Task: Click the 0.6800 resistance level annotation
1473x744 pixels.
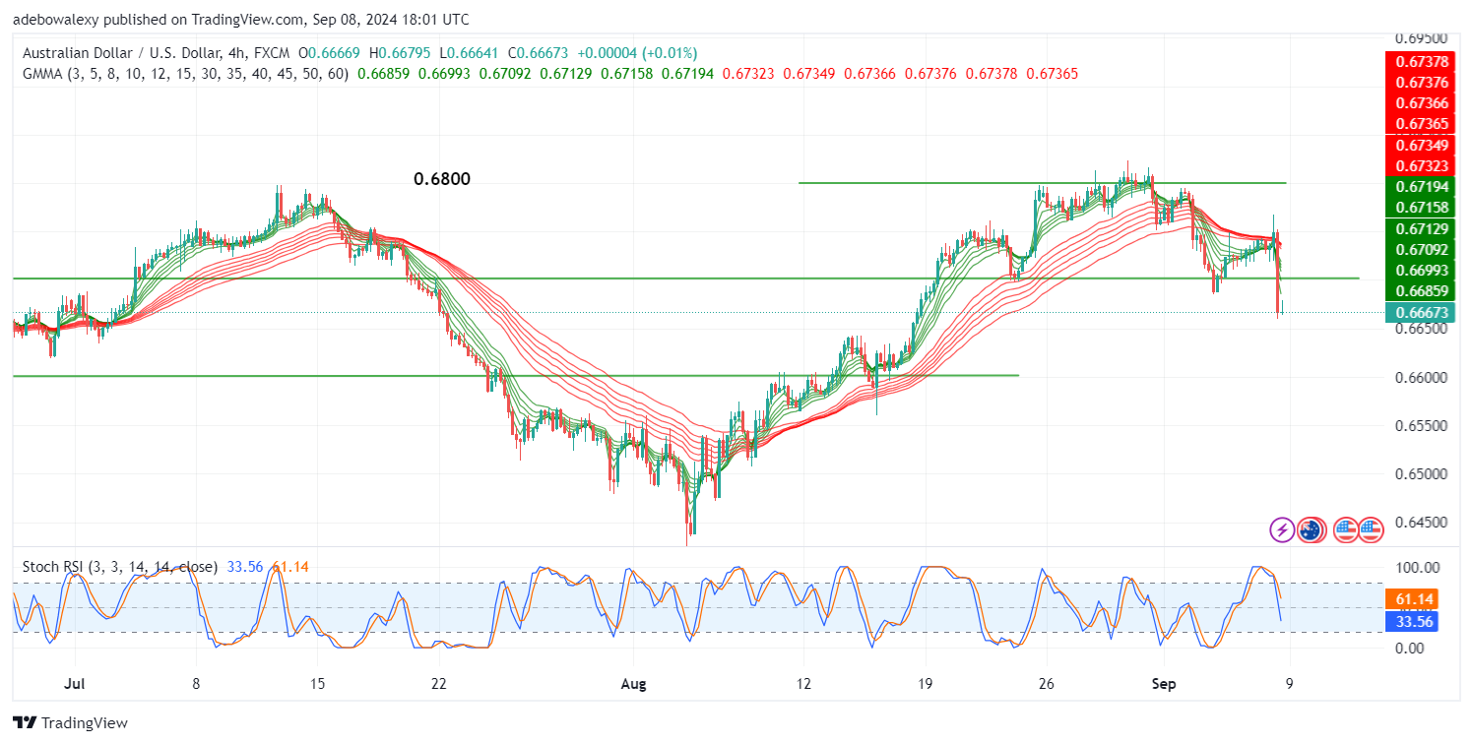Action: point(441,179)
